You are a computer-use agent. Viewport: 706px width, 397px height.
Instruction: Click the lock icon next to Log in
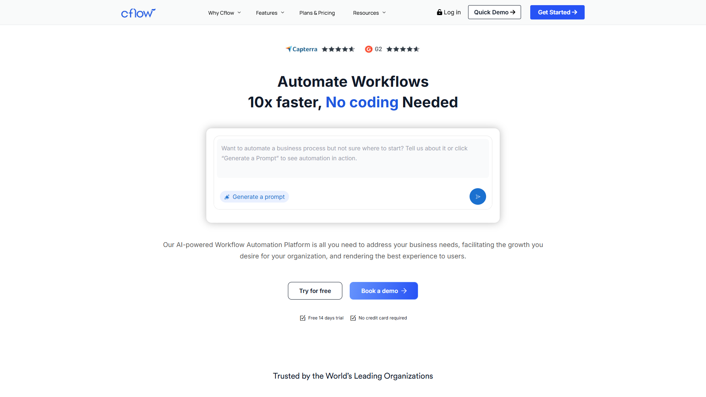click(440, 12)
